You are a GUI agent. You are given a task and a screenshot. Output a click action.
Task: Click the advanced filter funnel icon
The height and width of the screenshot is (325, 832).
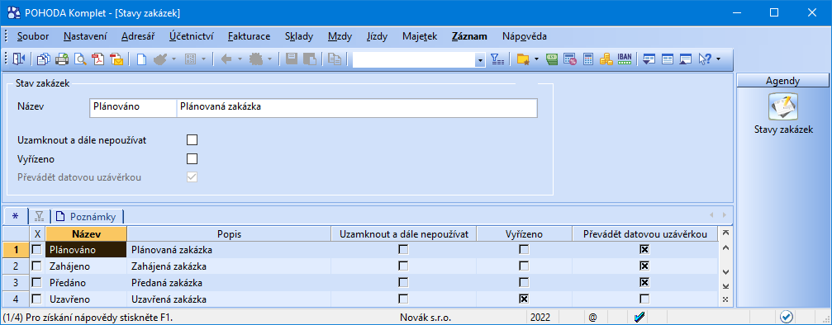click(x=497, y=59)
